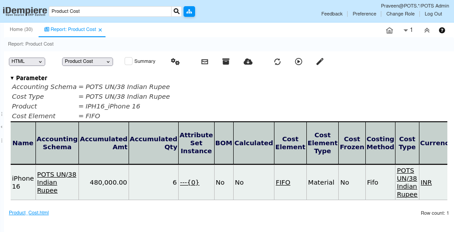This screenshot has height=232, width=454.
Task: Open the Cost Type POTS UN/38 link
Action: [407, 182]
